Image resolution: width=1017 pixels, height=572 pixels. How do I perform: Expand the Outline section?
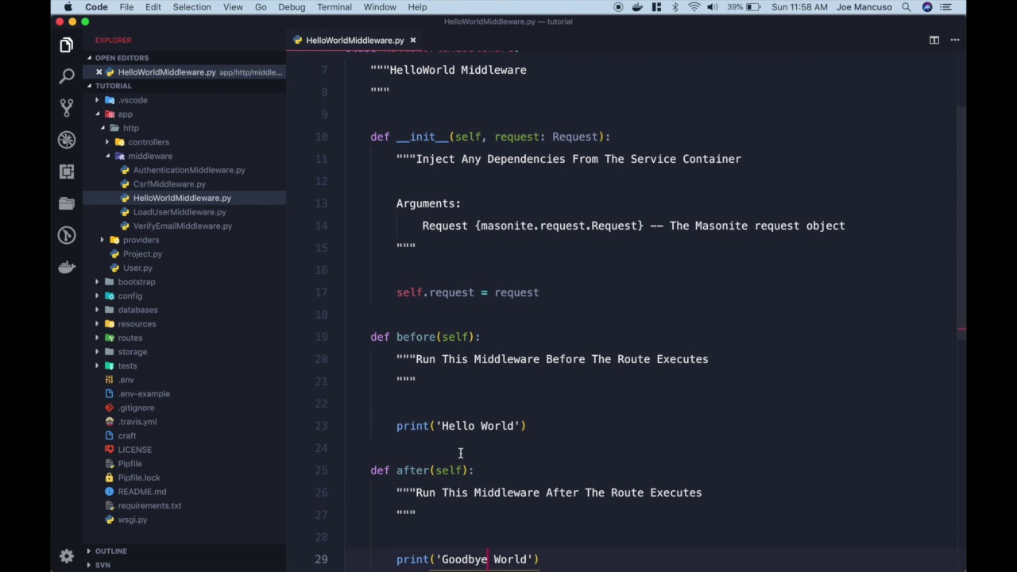[x=110, y=551]
